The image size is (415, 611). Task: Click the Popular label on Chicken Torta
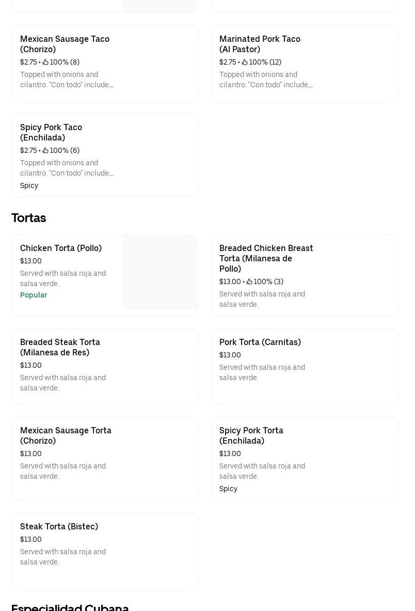point(34,295)
